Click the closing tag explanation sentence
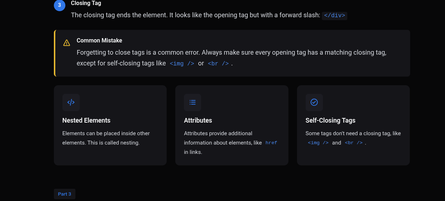Image resolution: width=445 pixels, height=201 pixels. point(195,15)
